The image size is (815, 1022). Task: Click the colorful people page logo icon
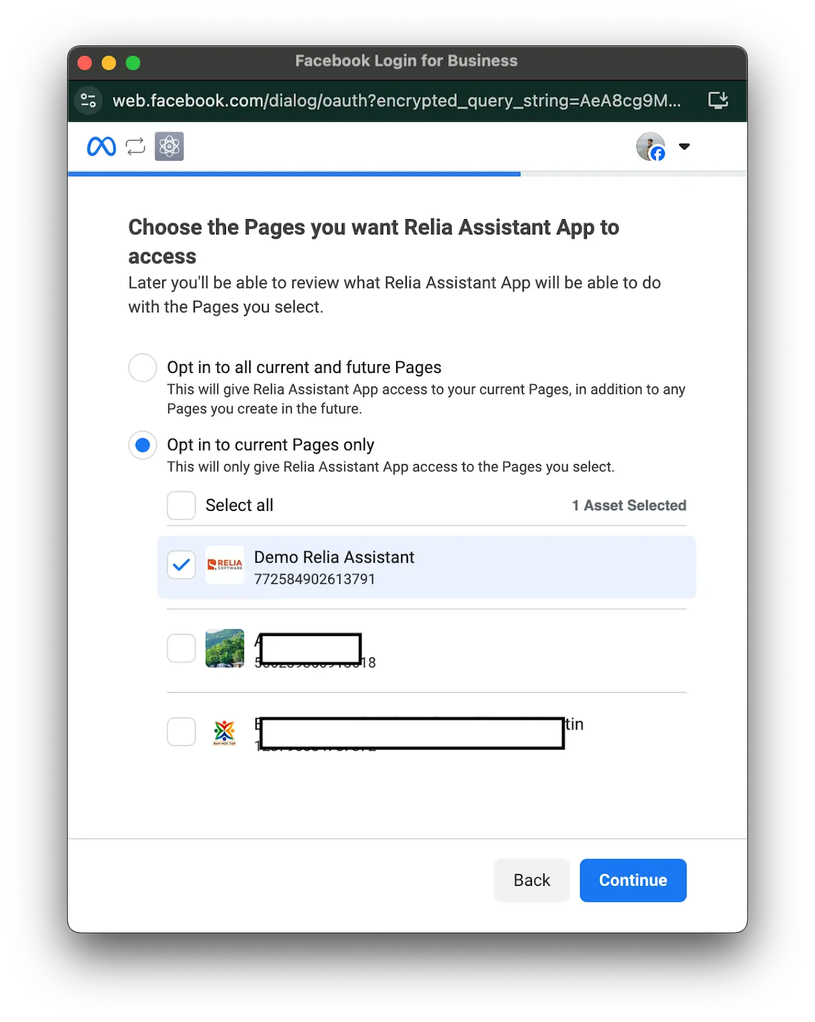tap(224, 732)
